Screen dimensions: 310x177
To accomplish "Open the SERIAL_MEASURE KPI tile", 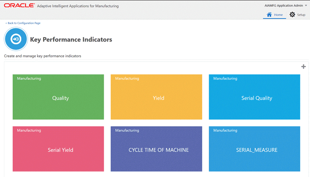I will coord(254,149).
